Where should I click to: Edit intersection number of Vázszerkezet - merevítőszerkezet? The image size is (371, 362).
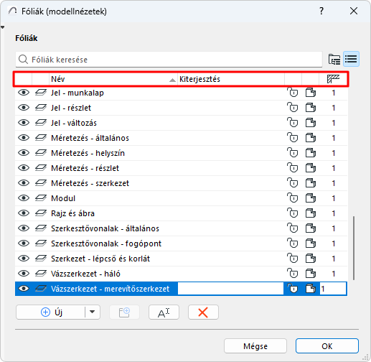[x=333, y=289]
